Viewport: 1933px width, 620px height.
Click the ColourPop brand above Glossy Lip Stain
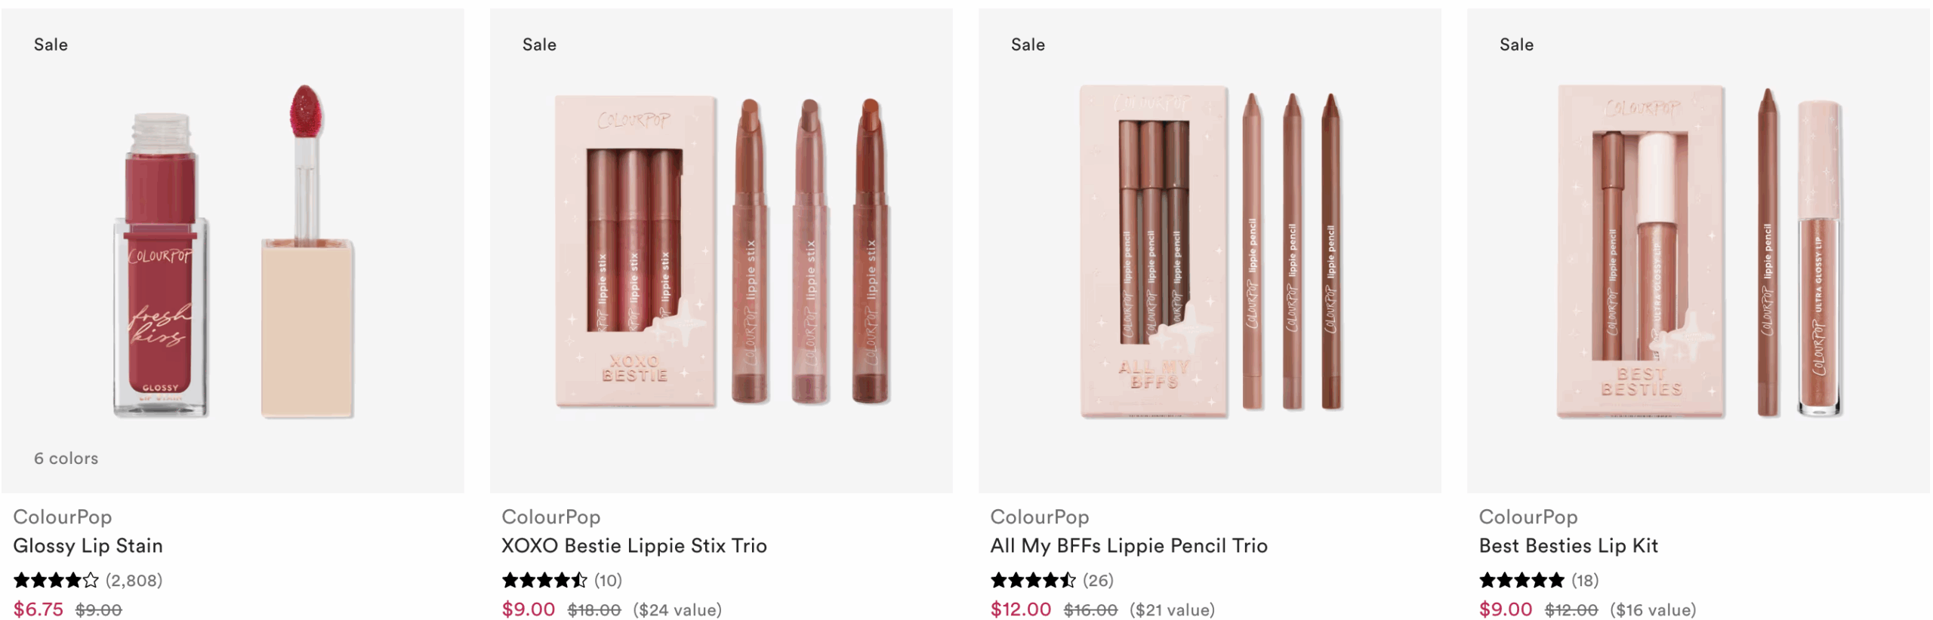63,517
